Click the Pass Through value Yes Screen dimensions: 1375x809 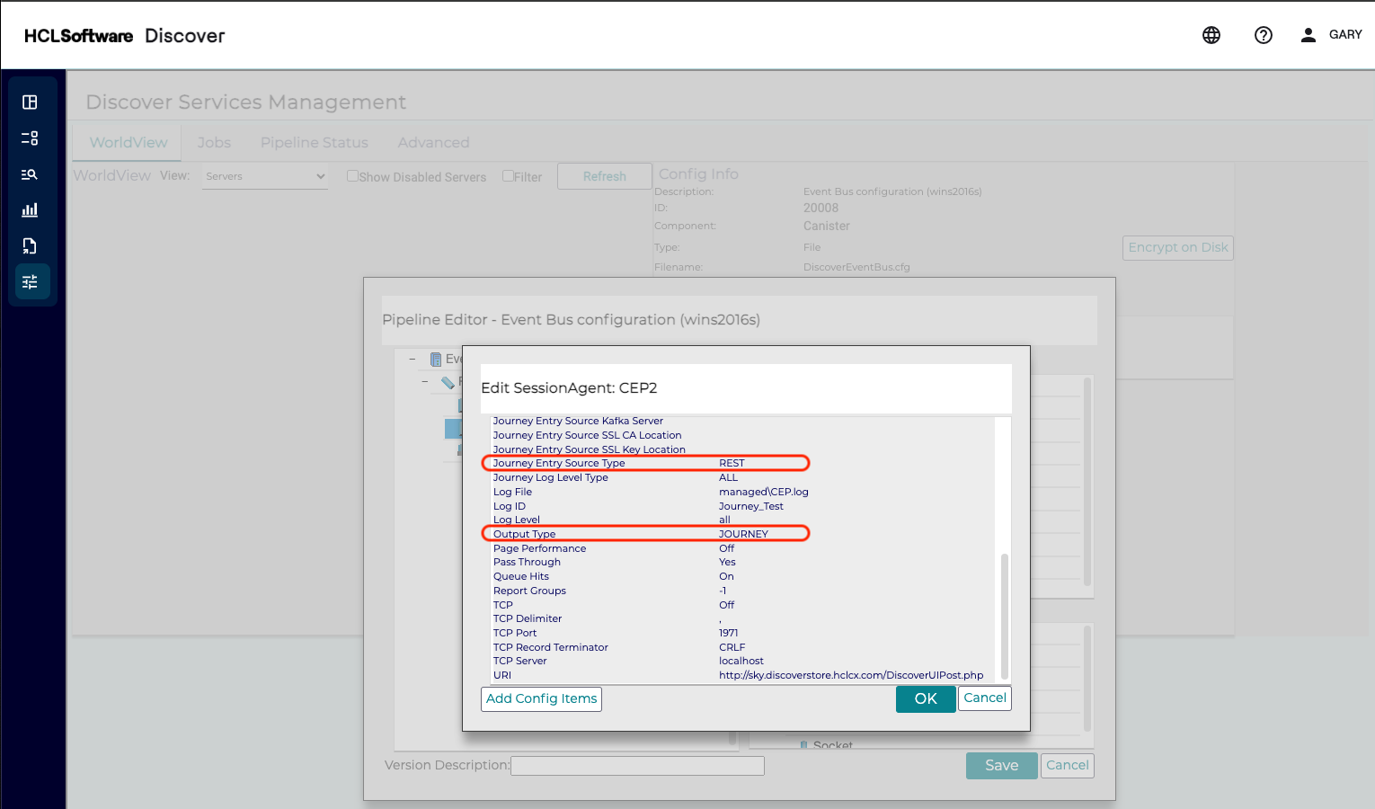click(727, 562)
